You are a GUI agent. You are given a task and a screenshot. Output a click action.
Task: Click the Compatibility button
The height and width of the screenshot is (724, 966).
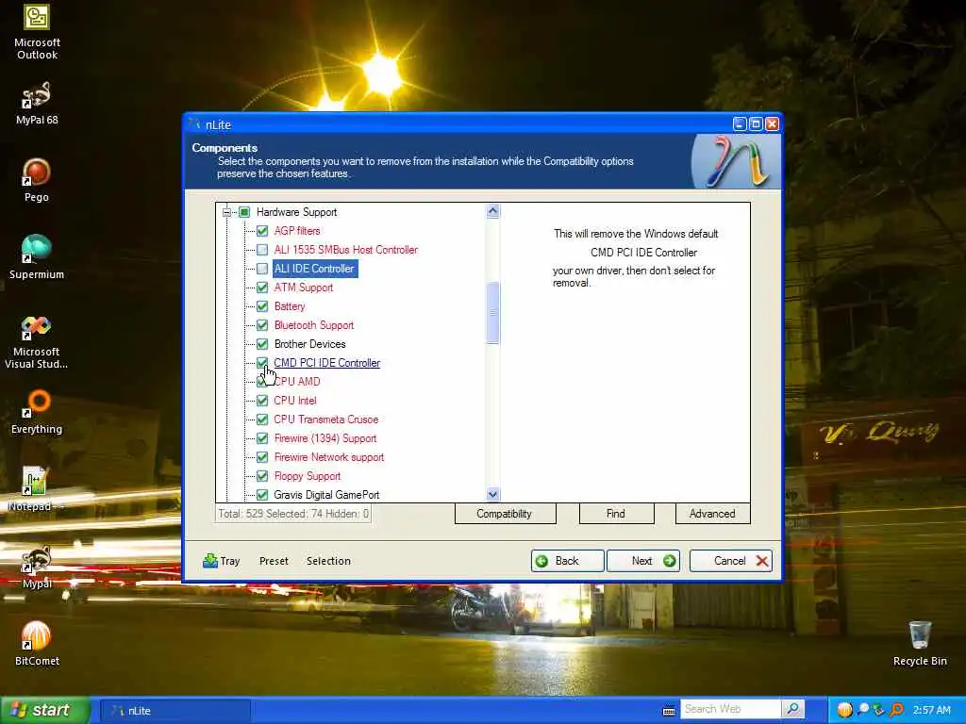(x=505, y=514)
